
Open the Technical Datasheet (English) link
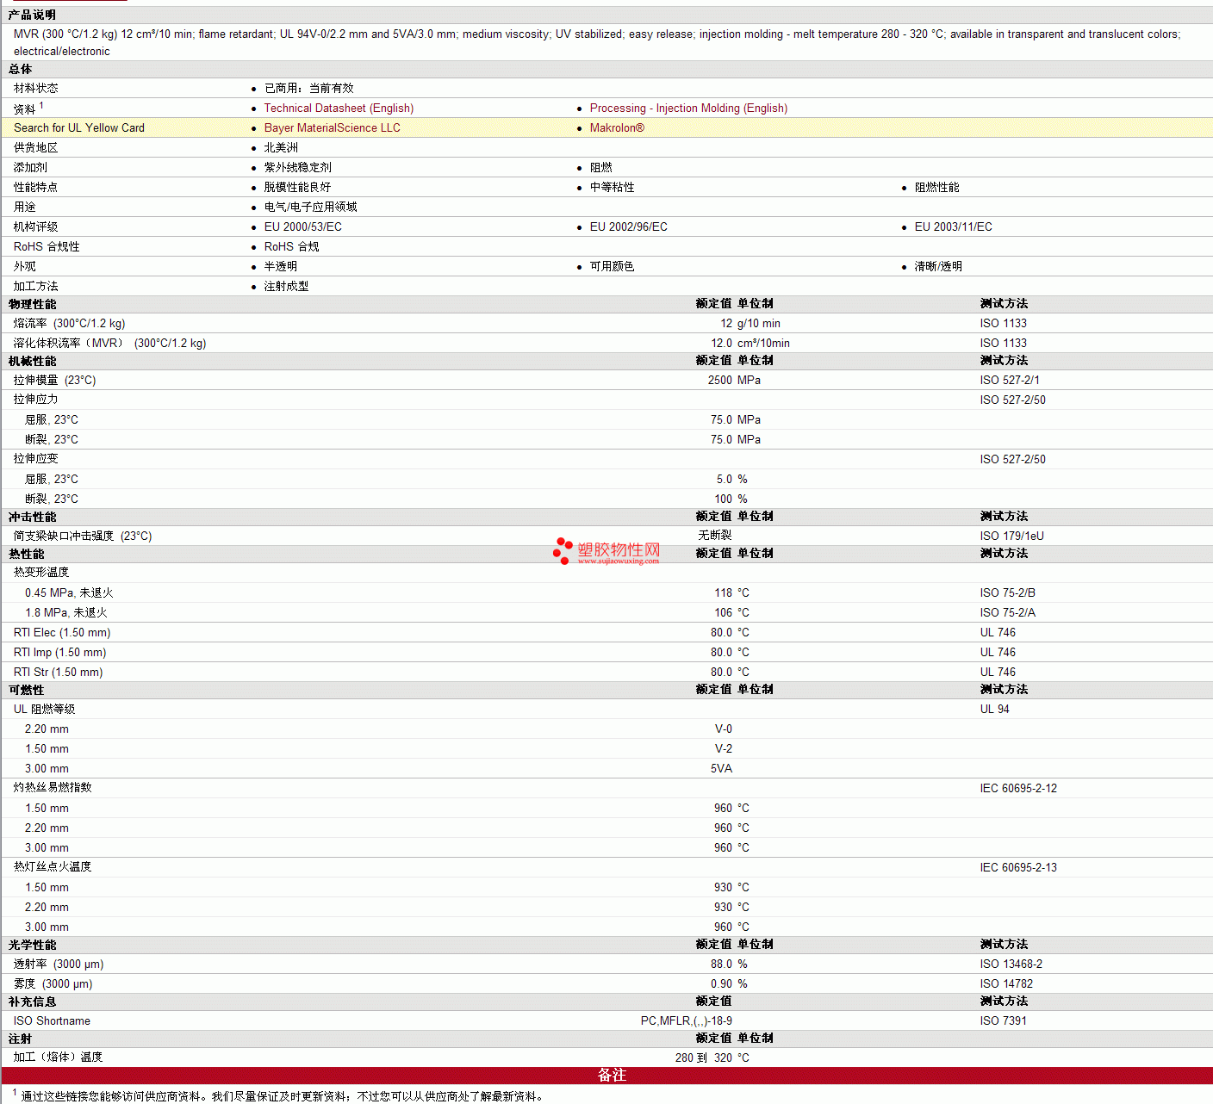click(x=339, y=109)
